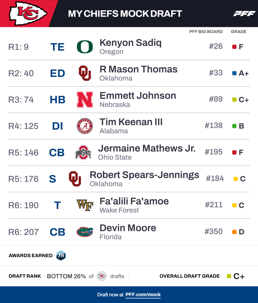Click the Grade column header

(238, 32)
